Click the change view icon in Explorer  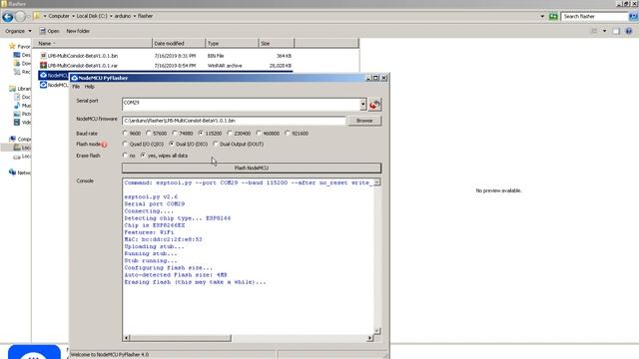[x=595, y=31]
